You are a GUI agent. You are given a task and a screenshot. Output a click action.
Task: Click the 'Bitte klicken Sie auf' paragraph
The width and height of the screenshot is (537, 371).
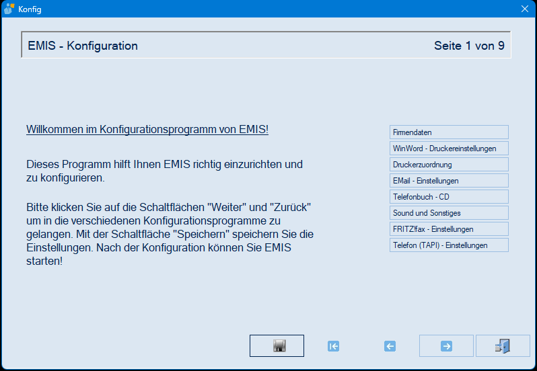170,234
